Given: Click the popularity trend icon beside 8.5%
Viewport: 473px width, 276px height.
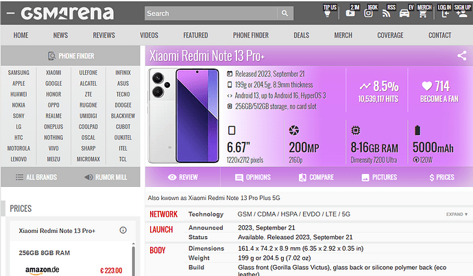Looking at the screenshot, I should click(365, 86).
